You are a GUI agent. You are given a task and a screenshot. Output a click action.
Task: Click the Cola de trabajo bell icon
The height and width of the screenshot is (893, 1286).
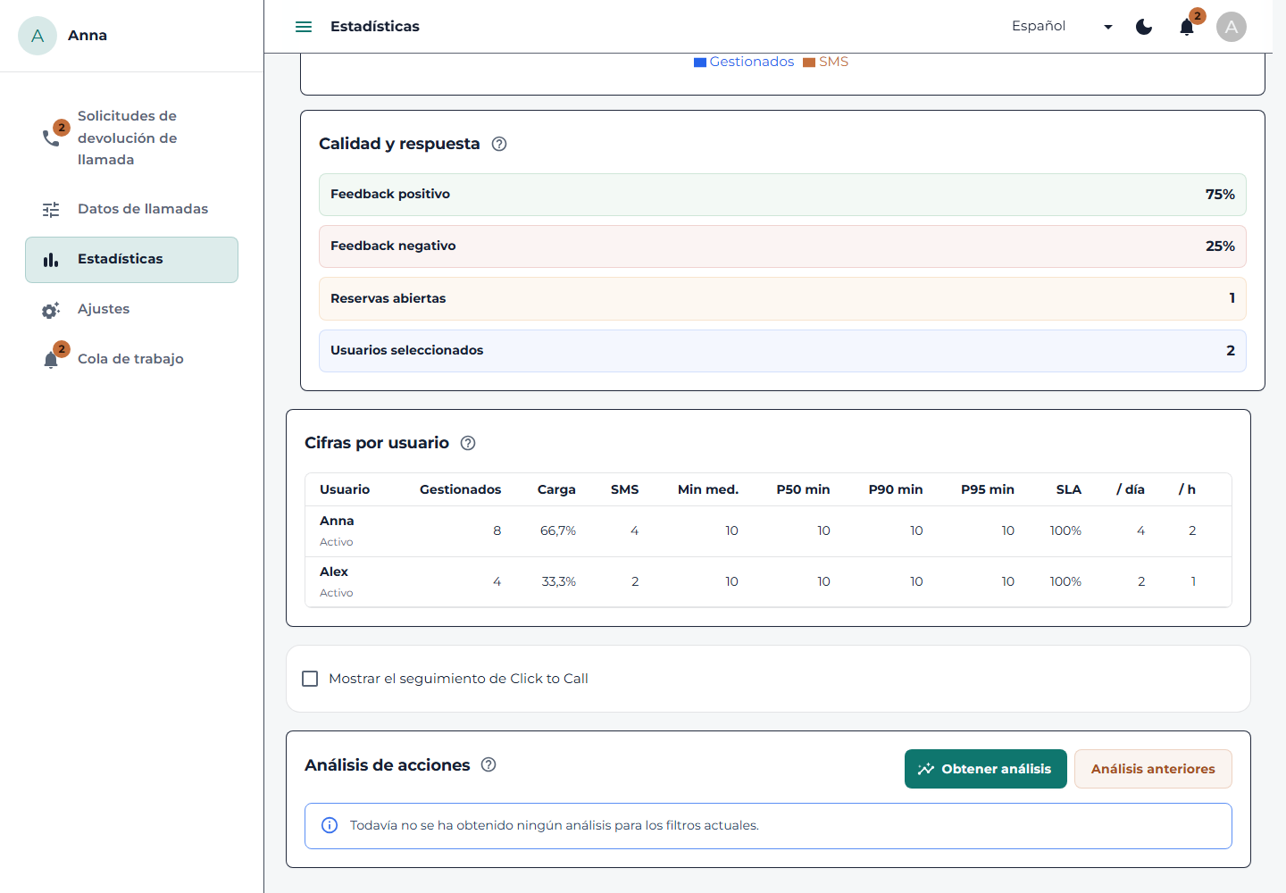point(51,359)
